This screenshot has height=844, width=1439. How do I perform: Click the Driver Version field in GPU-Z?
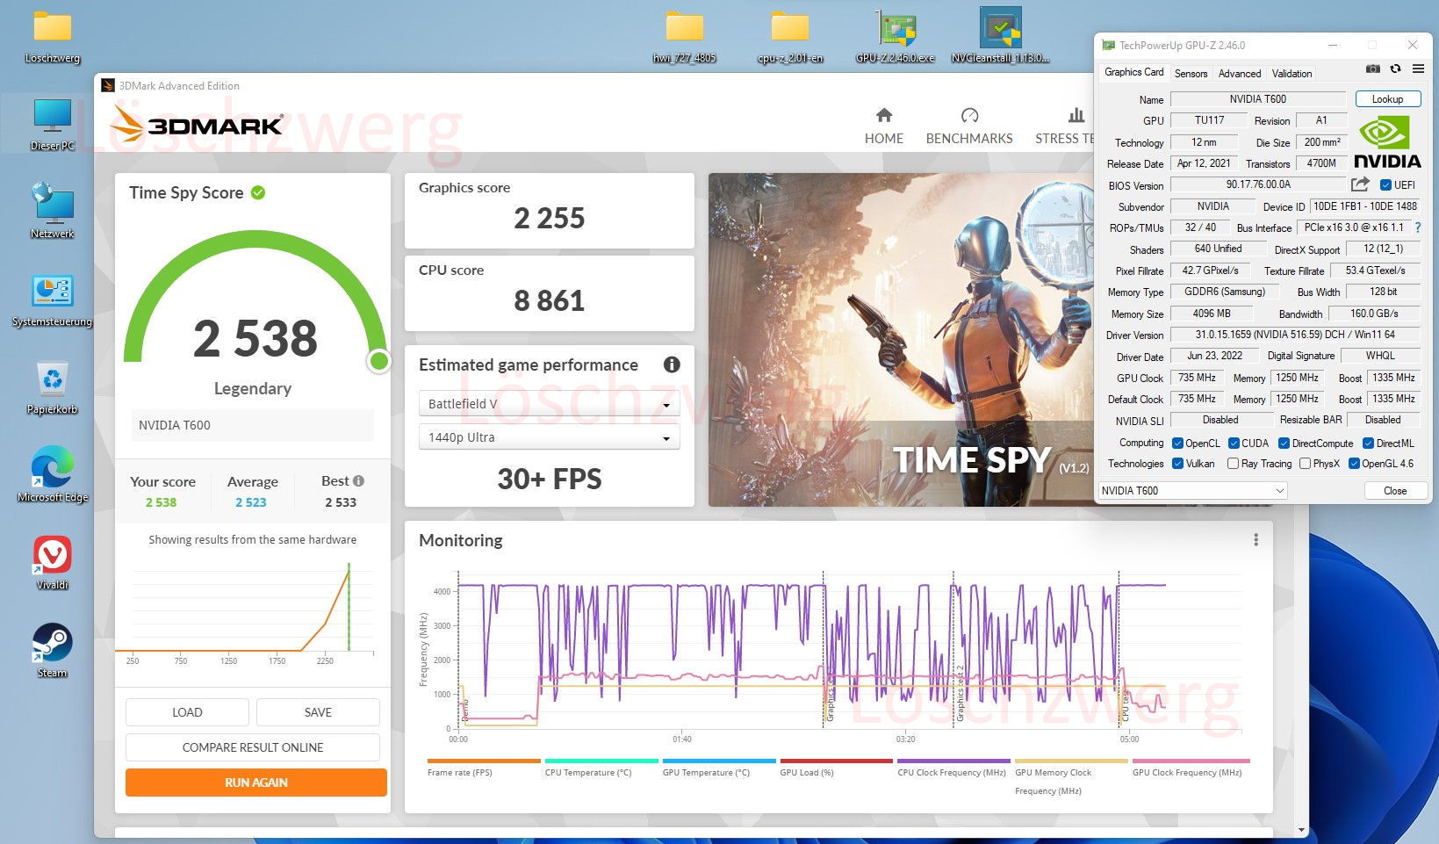pos(1295,335)
